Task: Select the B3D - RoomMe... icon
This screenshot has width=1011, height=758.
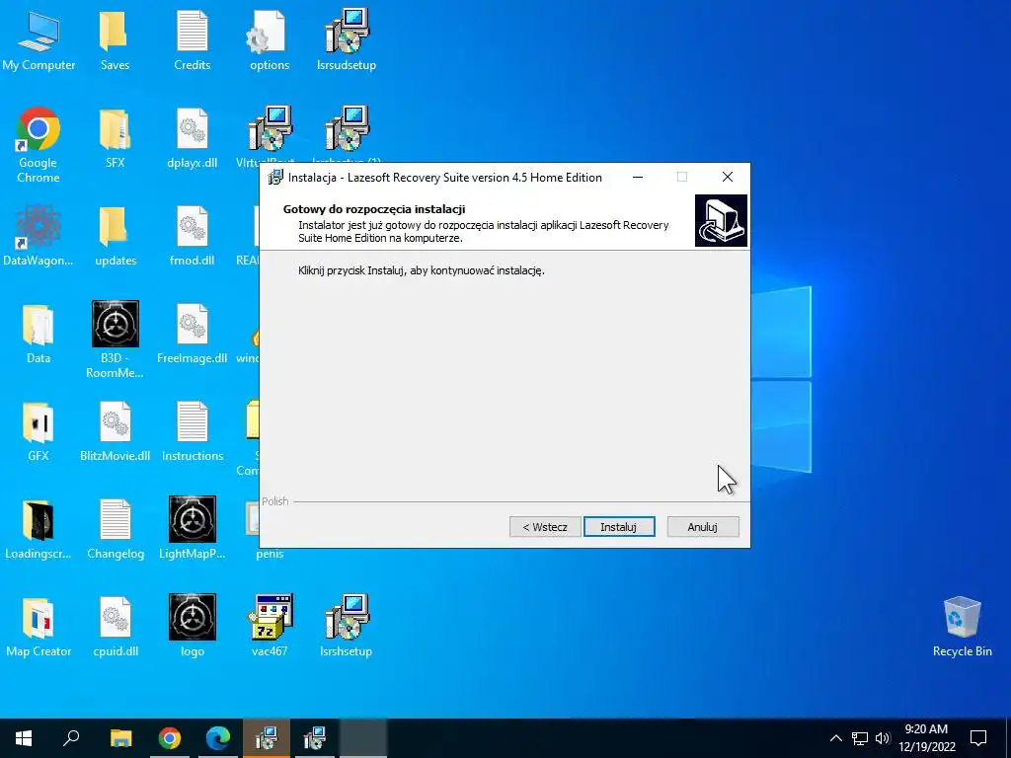Action: point(115,341)
